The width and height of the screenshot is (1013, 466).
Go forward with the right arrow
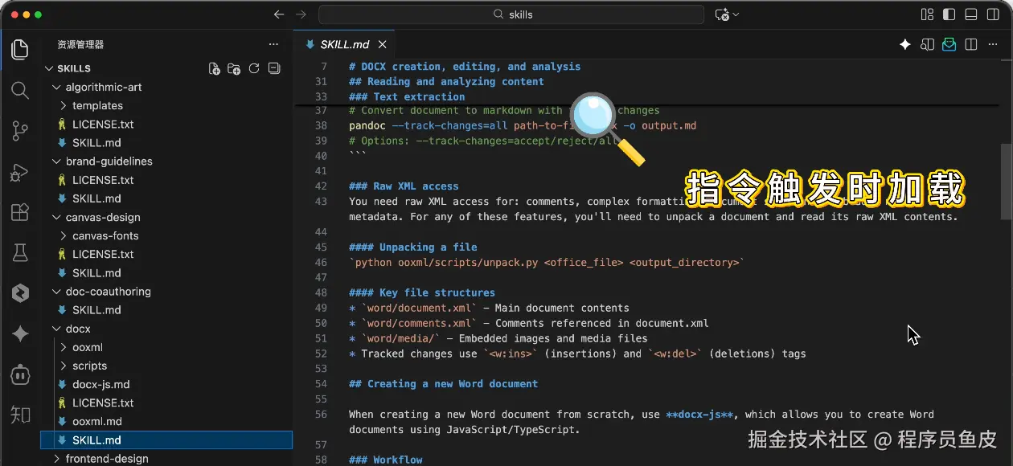(x=301, y=14)
